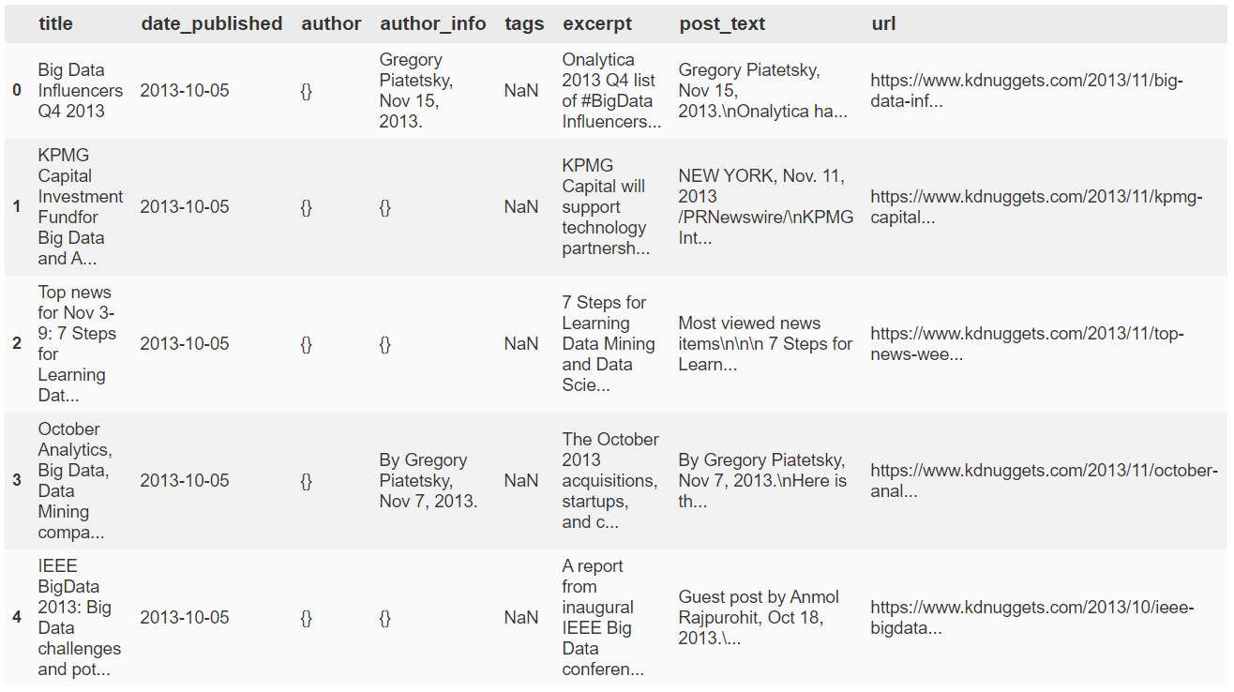Click the url column header
Screen dimensions: 1234x692
coord(883,23)
